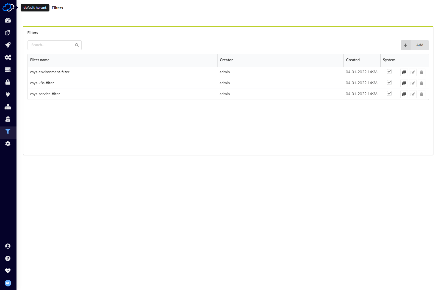Click created date of csys-k8s-filter
Screen dimensions: 440x290
pyautogui.click(x=362, y=83)
